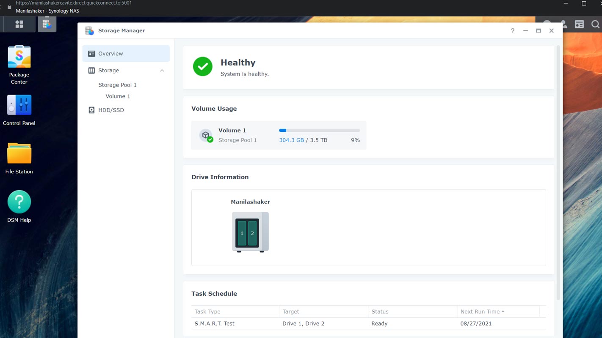Click the Ready status cell
Image resolution: width=602 pixels, height=338 pixels.
pos(379,324)
